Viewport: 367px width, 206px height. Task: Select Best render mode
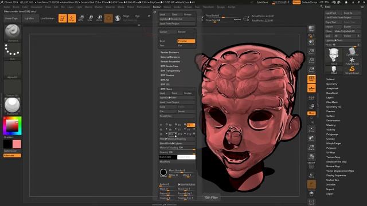167,41
